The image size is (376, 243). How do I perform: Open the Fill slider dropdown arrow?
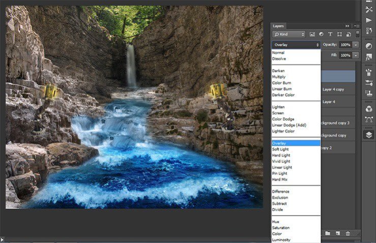point(356,55)
